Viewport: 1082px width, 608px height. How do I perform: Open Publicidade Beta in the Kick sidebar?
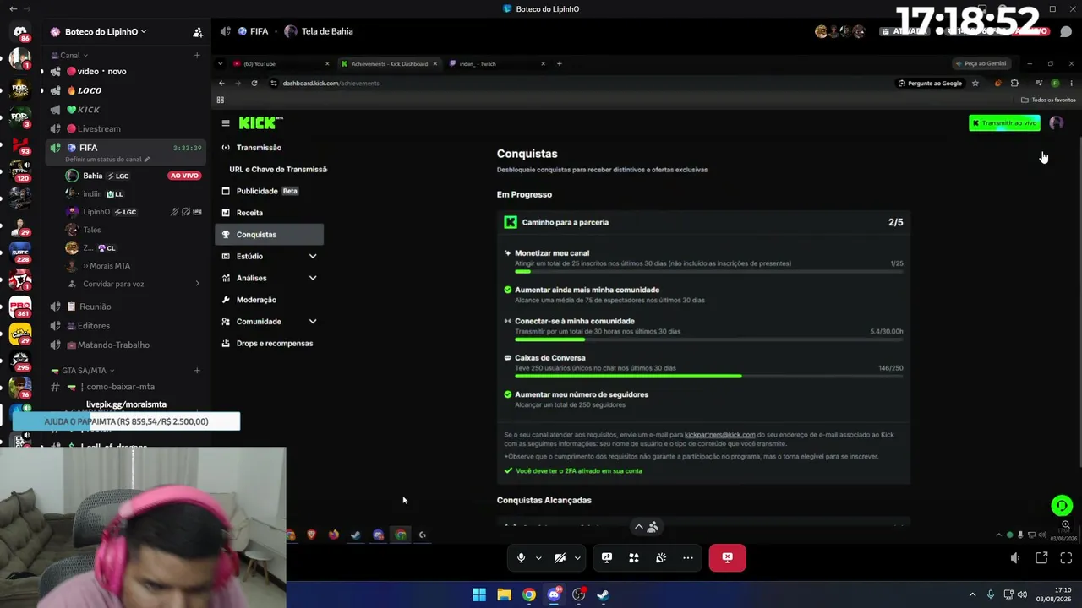269,192
